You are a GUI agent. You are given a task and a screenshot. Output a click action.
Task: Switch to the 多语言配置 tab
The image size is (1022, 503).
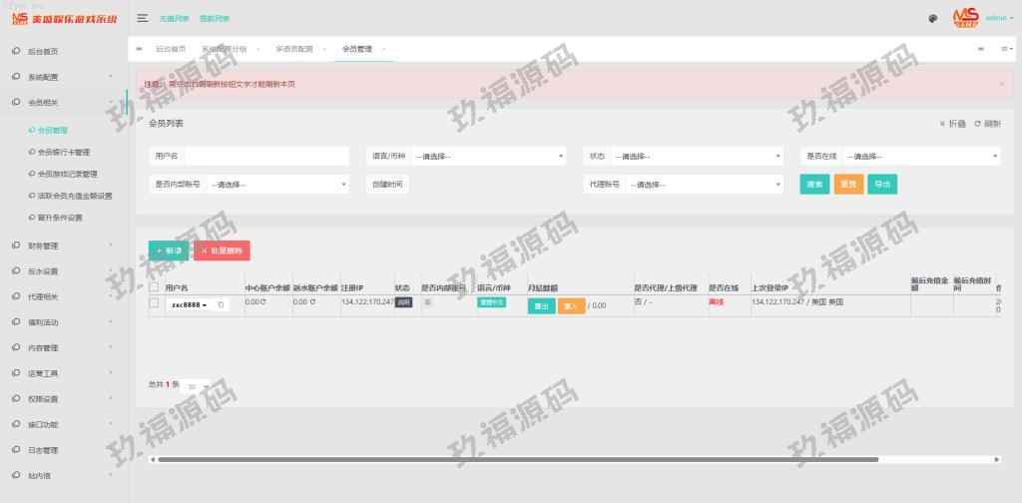tap(293, 48)
